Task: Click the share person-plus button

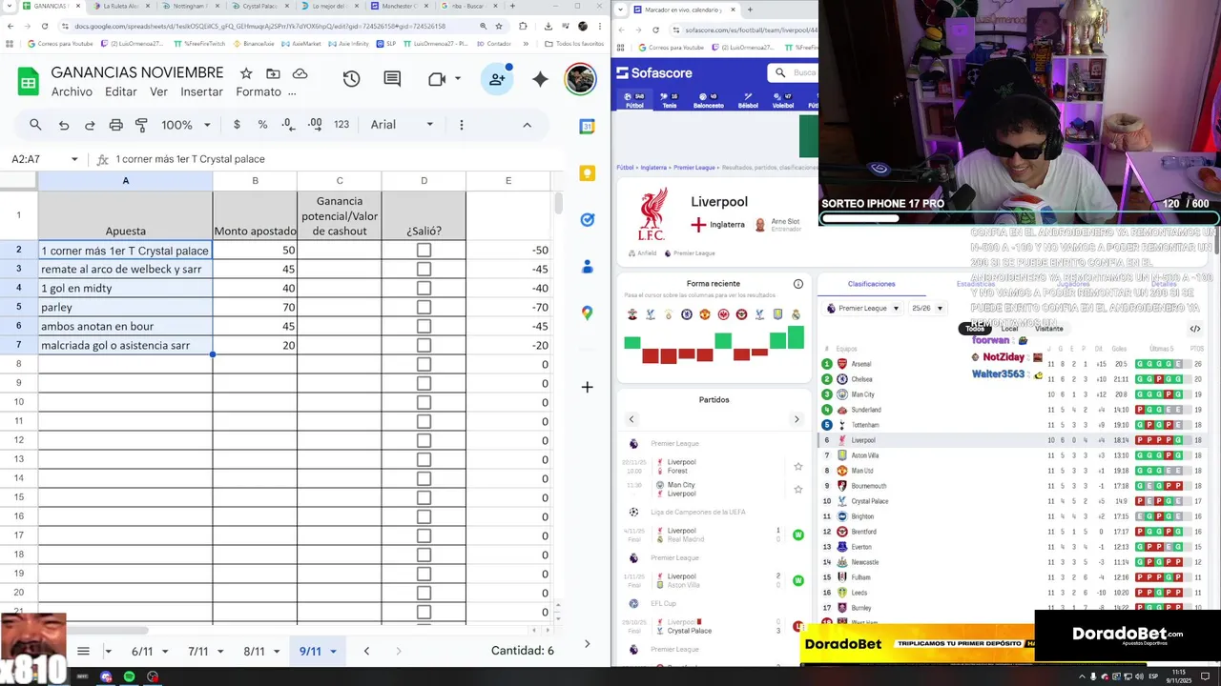Action: 497,80
